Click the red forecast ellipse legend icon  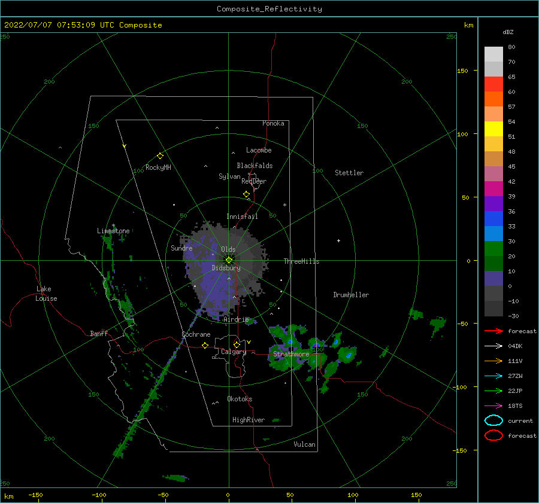click(x=493, y=435)
